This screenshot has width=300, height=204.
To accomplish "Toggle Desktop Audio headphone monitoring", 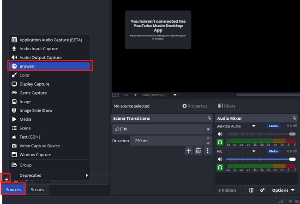I will (220, 142).
